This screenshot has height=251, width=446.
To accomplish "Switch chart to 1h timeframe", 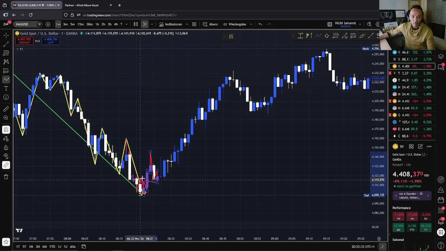I will point(97,24).
